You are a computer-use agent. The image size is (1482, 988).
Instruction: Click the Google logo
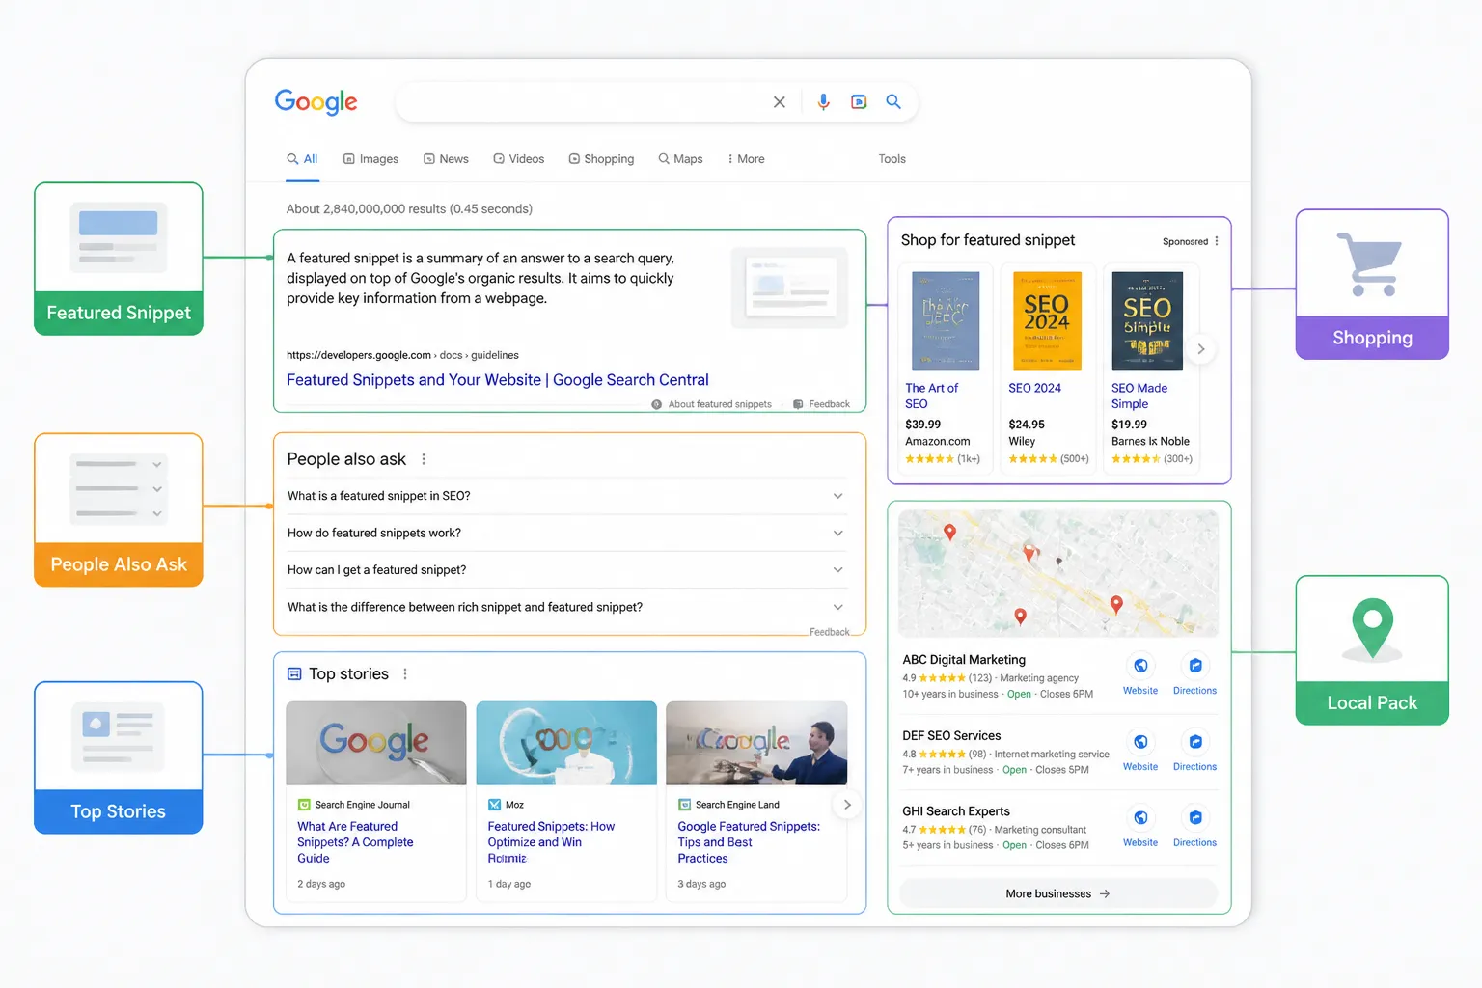[316, 101]
